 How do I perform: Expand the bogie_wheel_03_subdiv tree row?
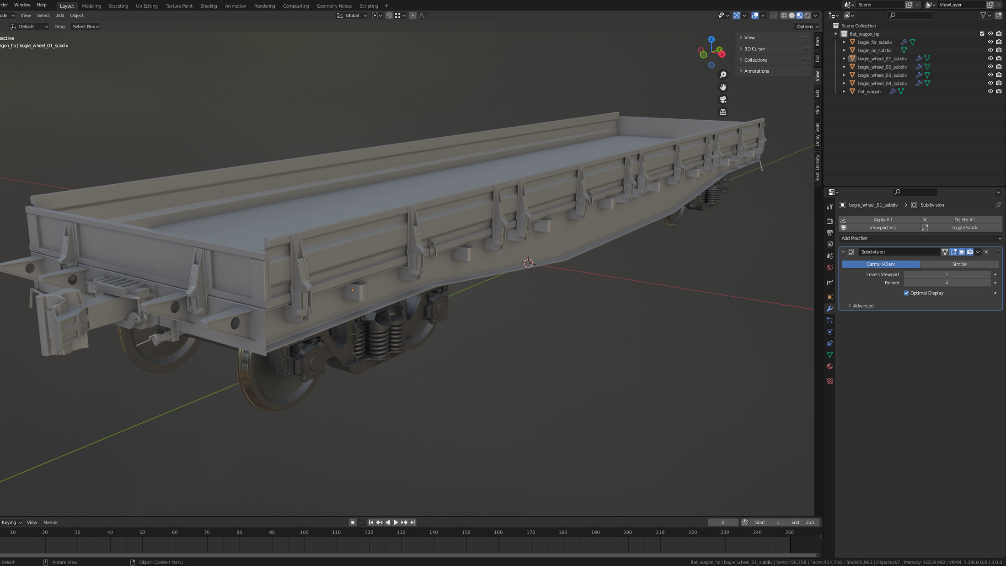click(844, 75)
